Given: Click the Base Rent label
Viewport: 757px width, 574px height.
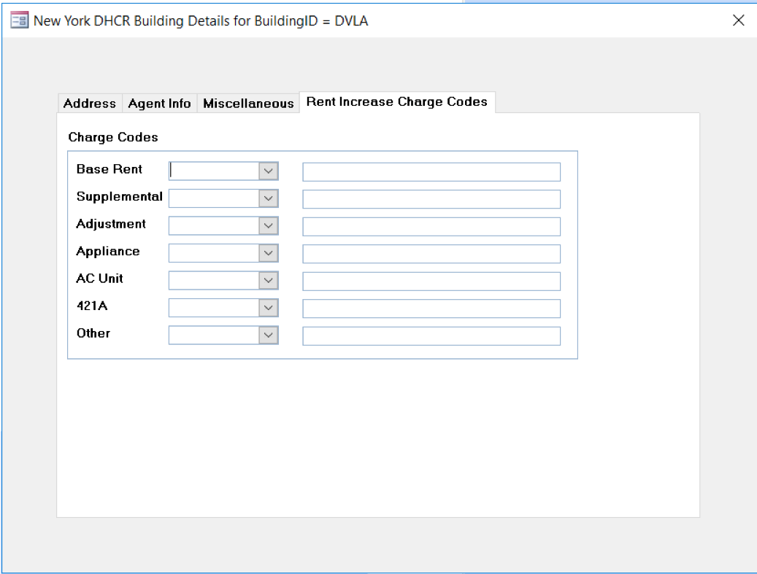Looking at the screenshot, I should (109, 169).
